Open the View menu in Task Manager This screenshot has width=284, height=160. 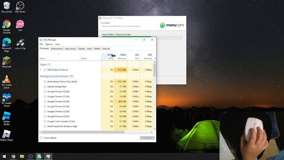(57, 44)
